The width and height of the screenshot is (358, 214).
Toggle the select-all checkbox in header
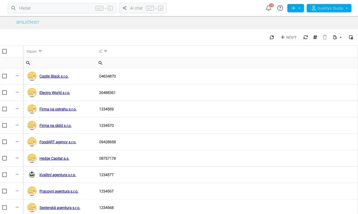[x=4, y=51]
